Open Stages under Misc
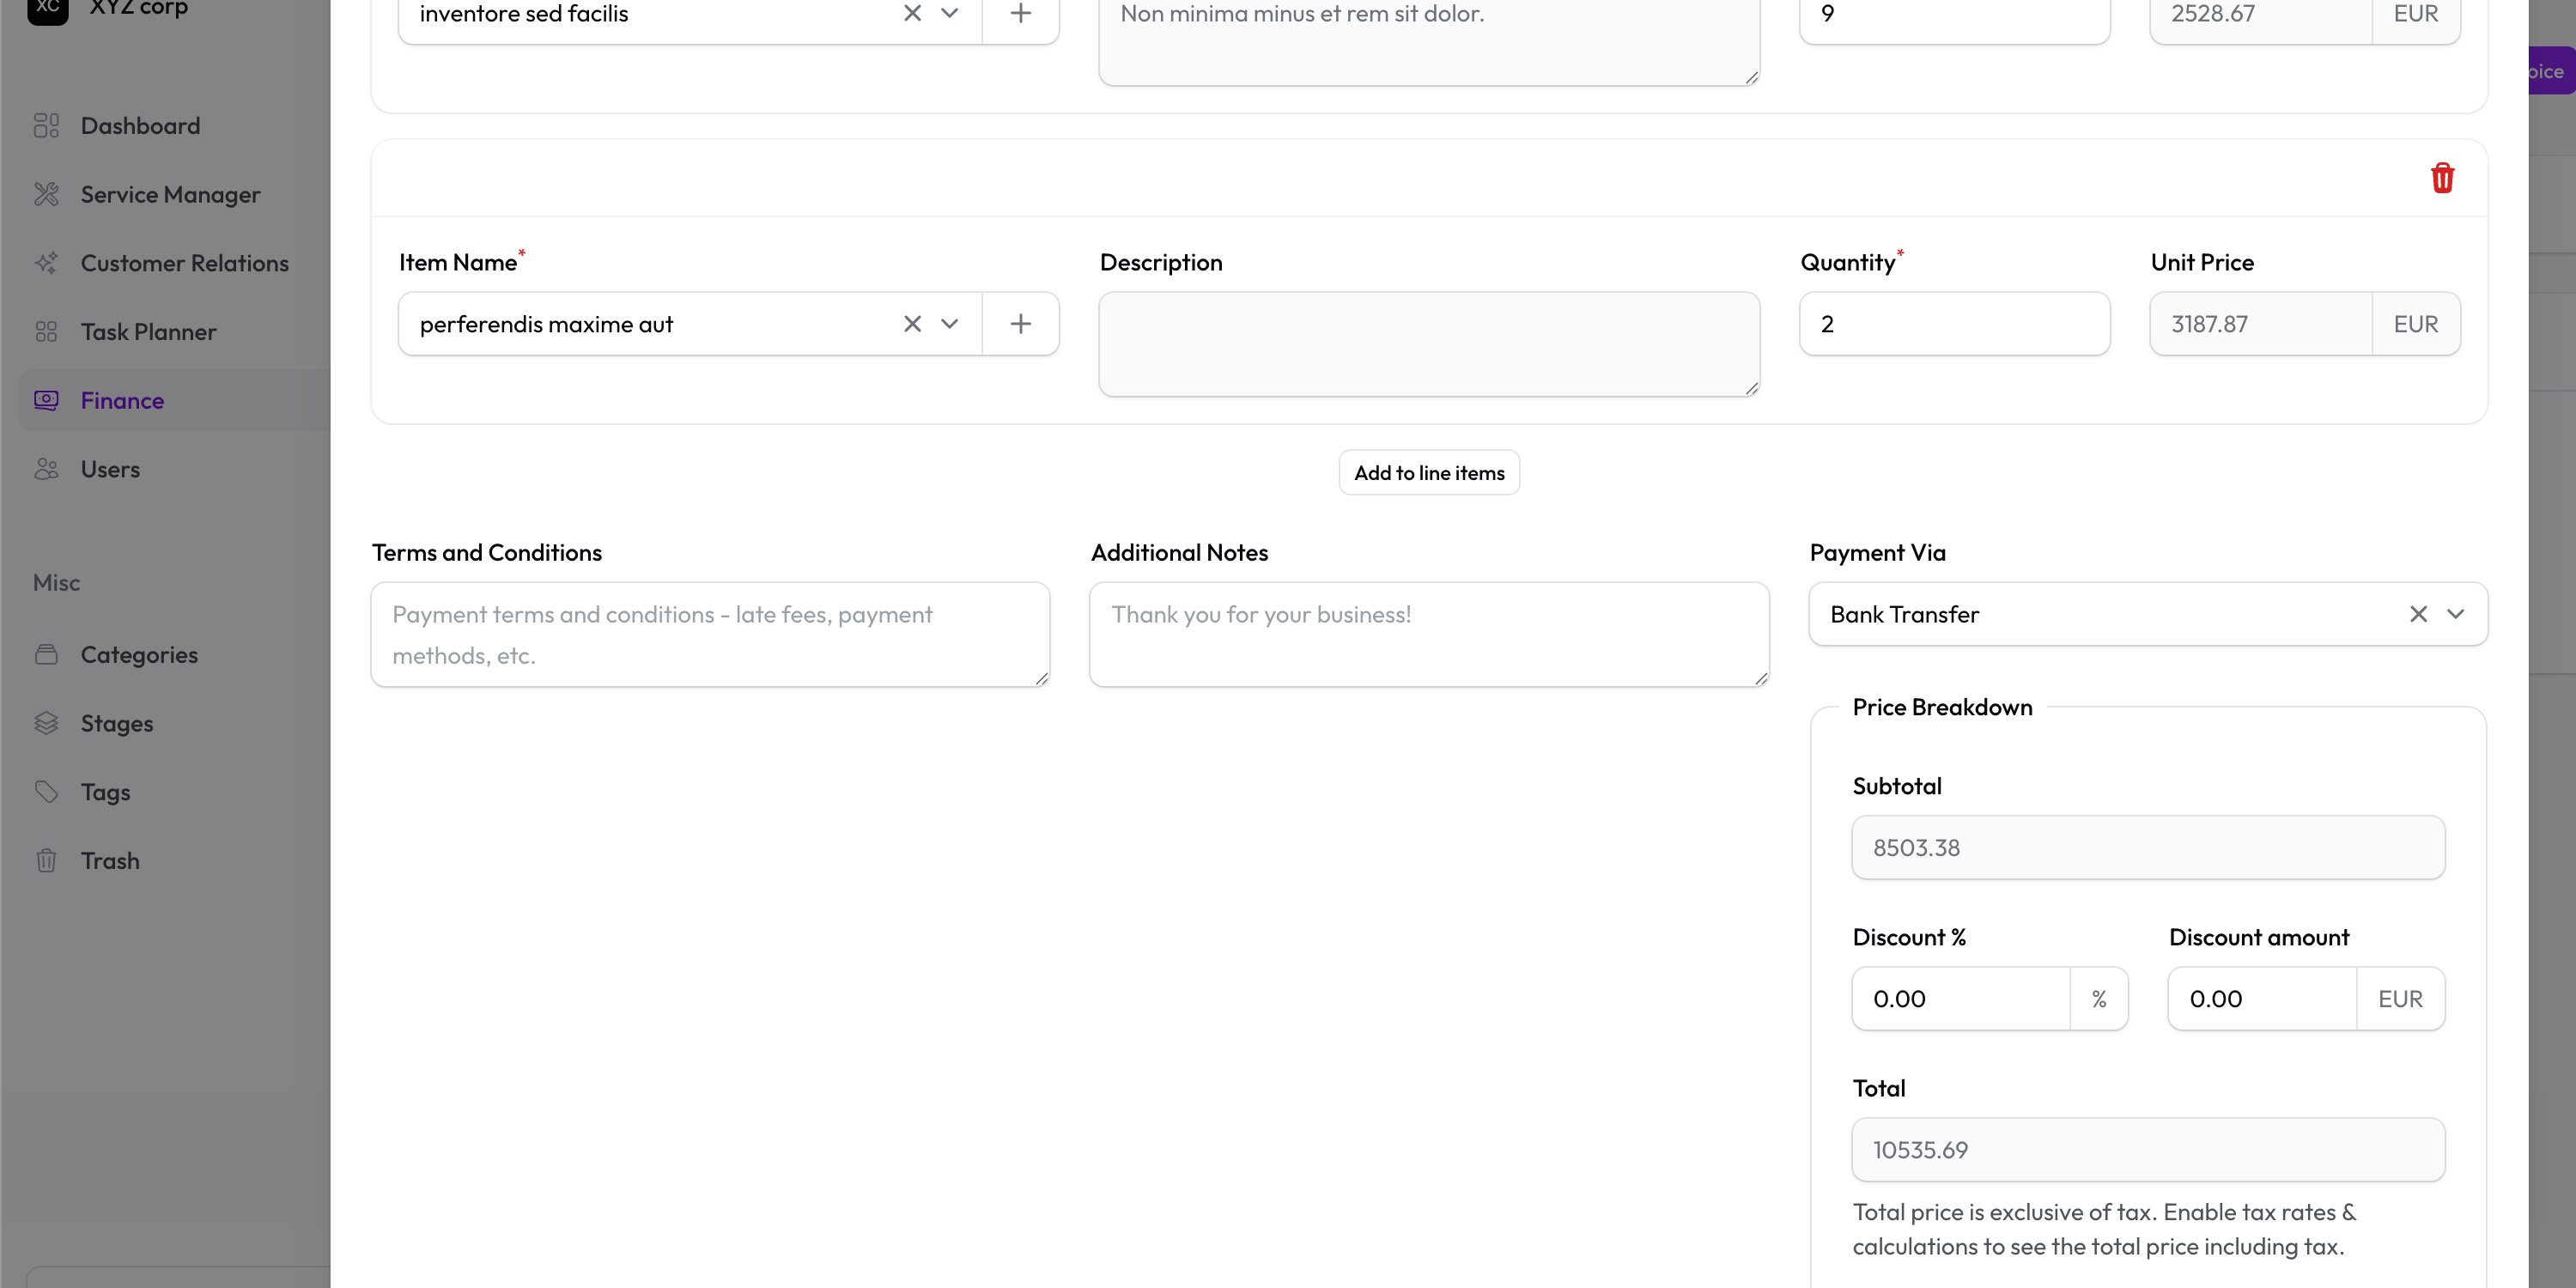The height and width of the screenshot is (1288, 2576). pos(117,723)
